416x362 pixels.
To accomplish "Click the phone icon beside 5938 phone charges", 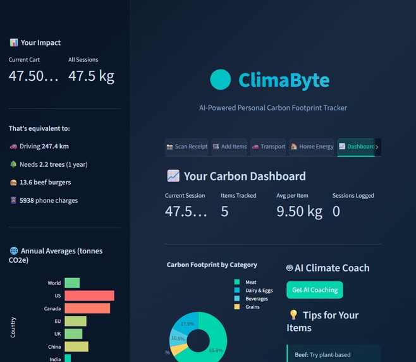I will (x=13, y=200).
